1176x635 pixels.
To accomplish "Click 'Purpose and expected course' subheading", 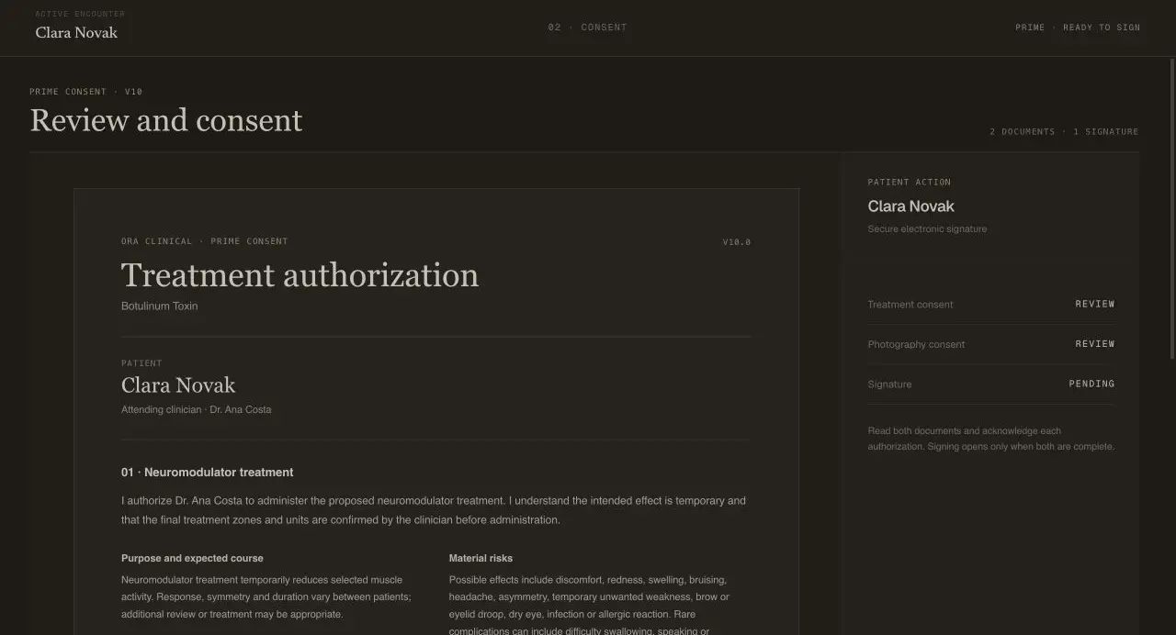I will [x=192, y=558].
